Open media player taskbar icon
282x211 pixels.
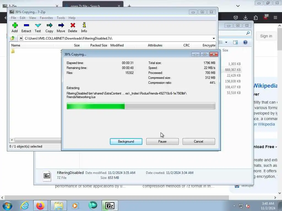[x=75, y=206]
